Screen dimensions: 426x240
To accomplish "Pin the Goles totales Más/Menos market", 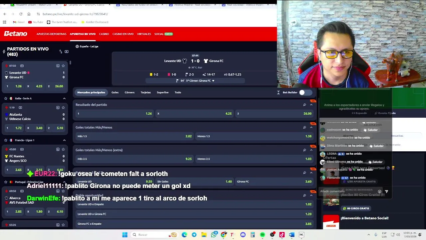I will click(x=304, y=127).
